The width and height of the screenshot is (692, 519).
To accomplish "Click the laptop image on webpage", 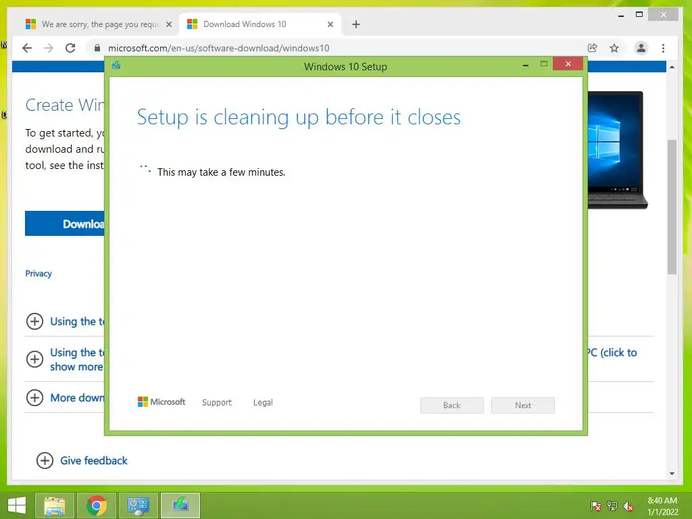I will [617, 150].
